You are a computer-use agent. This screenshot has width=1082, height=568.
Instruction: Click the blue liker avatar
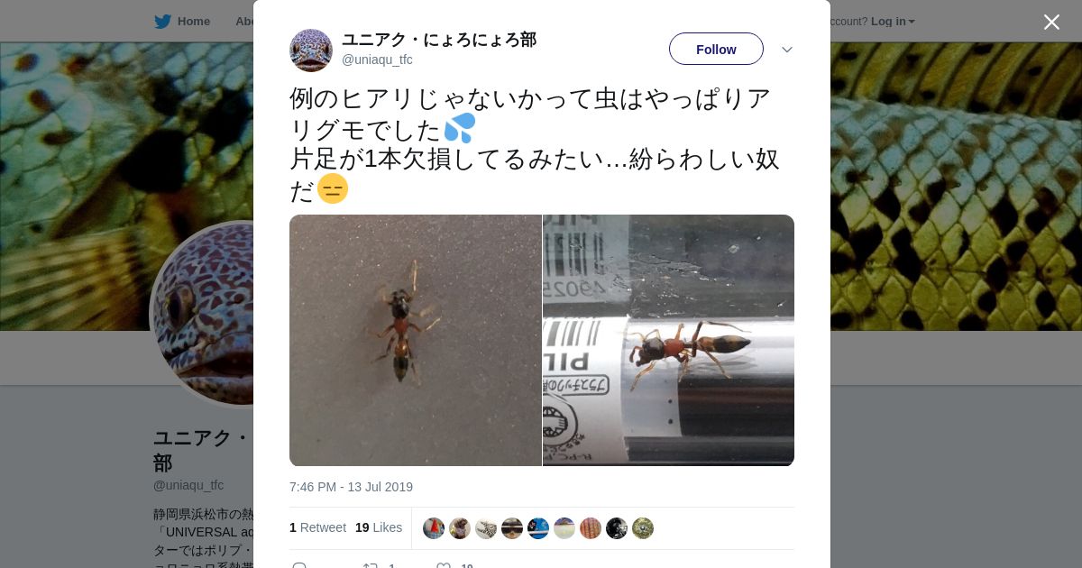click(x=538, y=528)
